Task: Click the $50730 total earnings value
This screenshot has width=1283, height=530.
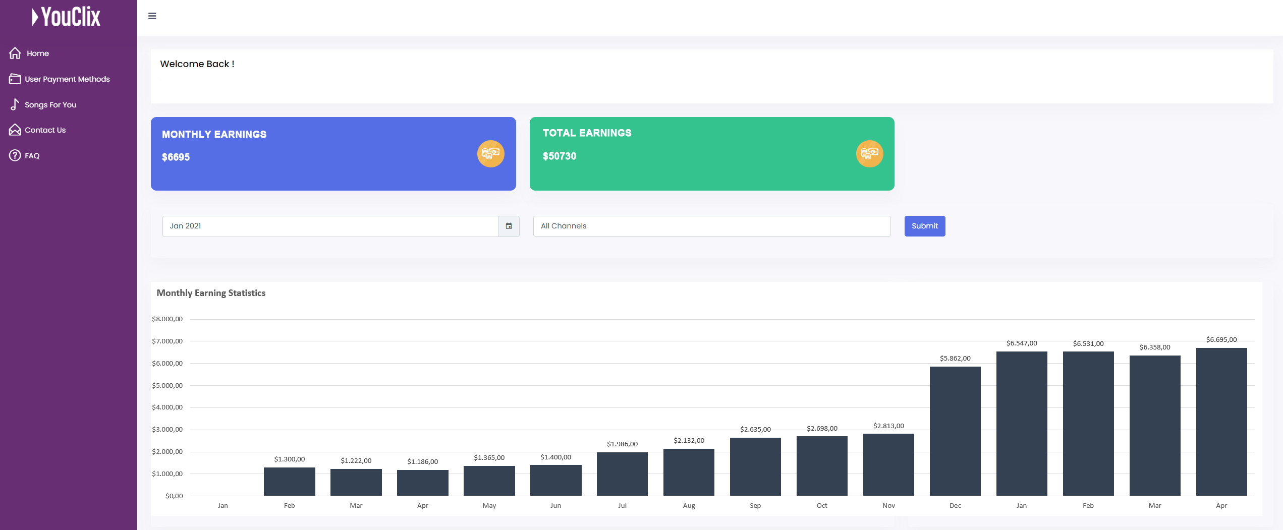Action: (x=559, y=156)
